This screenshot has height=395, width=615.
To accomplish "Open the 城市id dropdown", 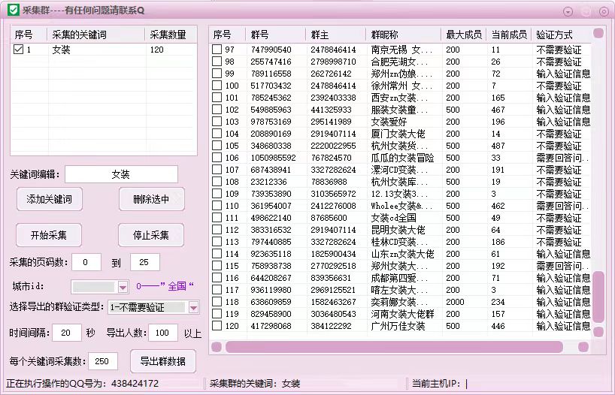I will pos(123,287).
